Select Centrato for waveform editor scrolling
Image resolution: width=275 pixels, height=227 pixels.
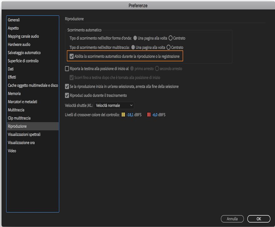point(171,38)
